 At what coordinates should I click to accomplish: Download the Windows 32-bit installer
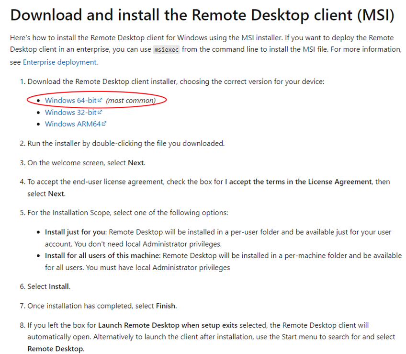[x=71, y=112]
